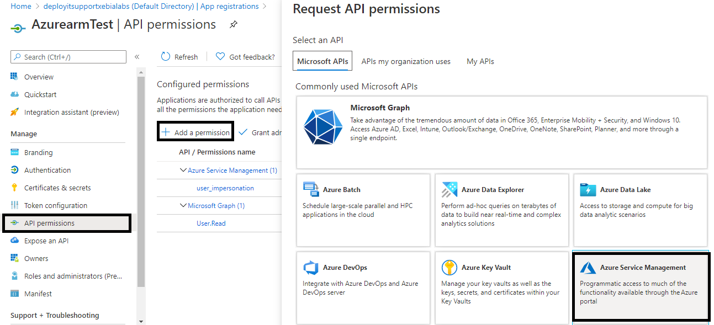This screenshot has width=714, height=325.
Task: Click the Token configuration bars icon
Action: pos(15,205)
